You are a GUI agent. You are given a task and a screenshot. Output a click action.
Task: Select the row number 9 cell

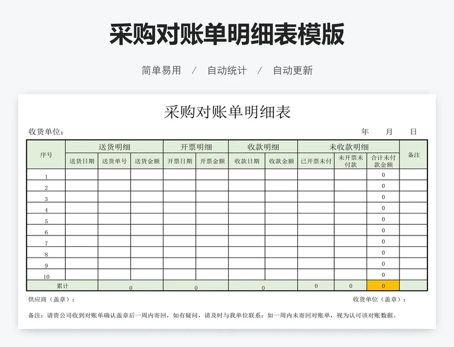click(46, 263)
